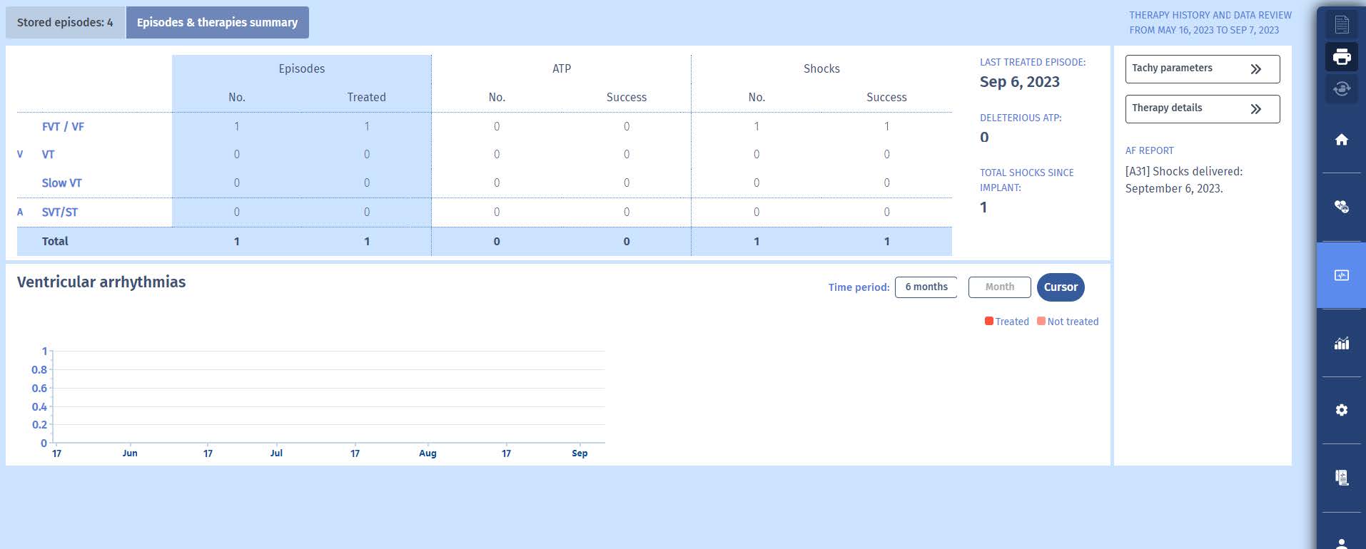The height and width of the screenshot is (549, 1366).
Task: Open the heart diagnostics sidebar icon
Action: tap(1341, 207)
